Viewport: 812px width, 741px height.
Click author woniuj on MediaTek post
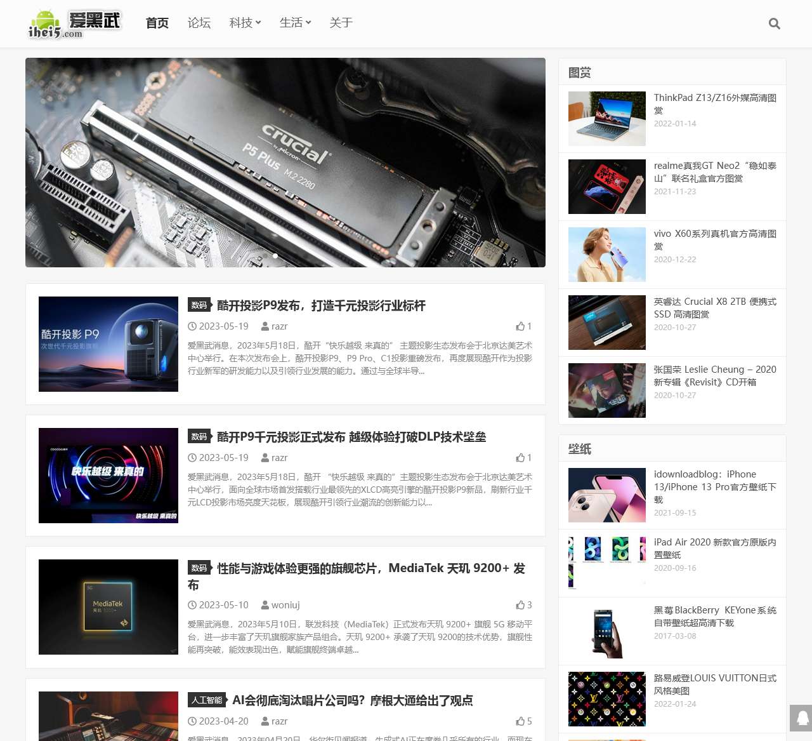click(285, 605)
